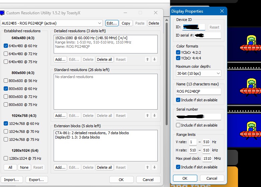261x187 pixels.
Task: Click the Export... button
Action: pyautogui.click(x=37, y=180)
